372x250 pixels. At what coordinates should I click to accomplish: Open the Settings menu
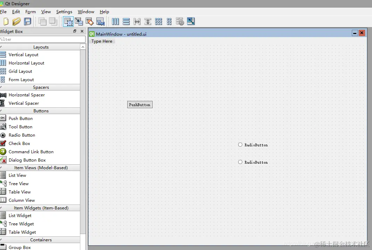click(64, 11)
